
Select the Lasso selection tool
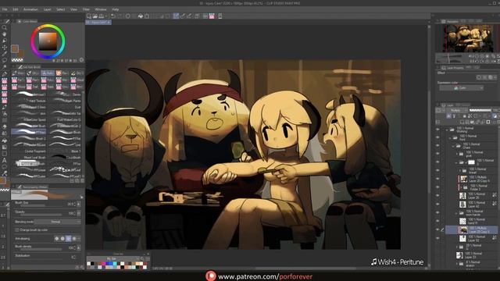(5, 60)
